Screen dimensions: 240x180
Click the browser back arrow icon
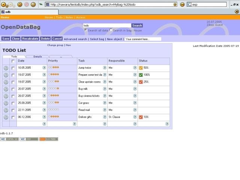[3, 4]
